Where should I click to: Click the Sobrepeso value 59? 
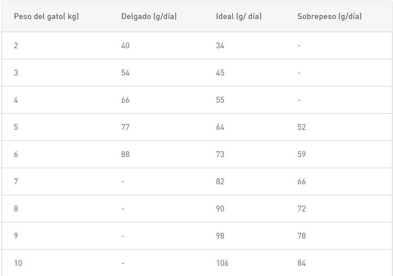302,154
